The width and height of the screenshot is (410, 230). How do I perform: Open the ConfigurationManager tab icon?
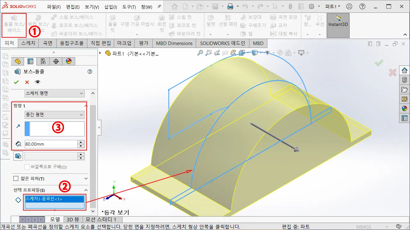[x=43, y=61]
